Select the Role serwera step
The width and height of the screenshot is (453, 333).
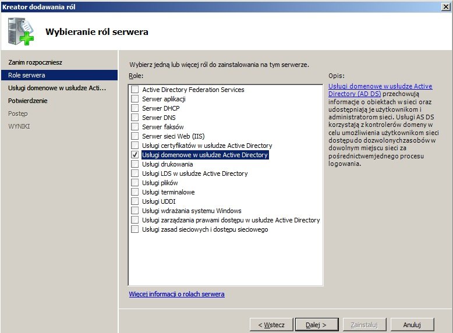point(59,75)
